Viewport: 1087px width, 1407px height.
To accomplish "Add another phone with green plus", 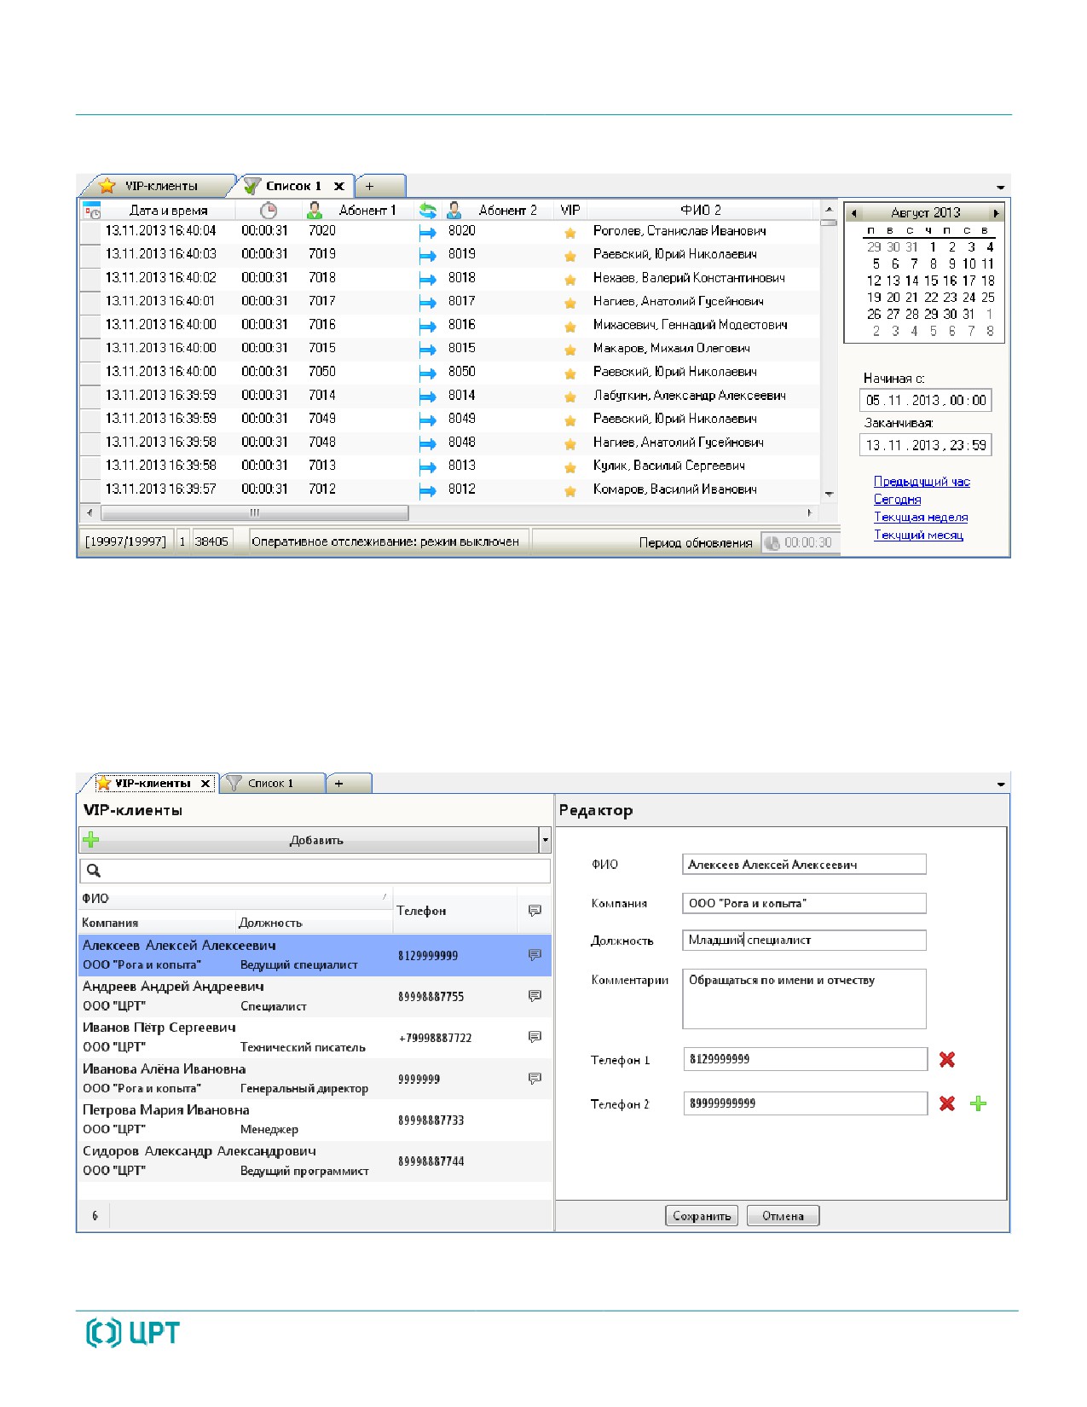I will tap(979, 1103).
